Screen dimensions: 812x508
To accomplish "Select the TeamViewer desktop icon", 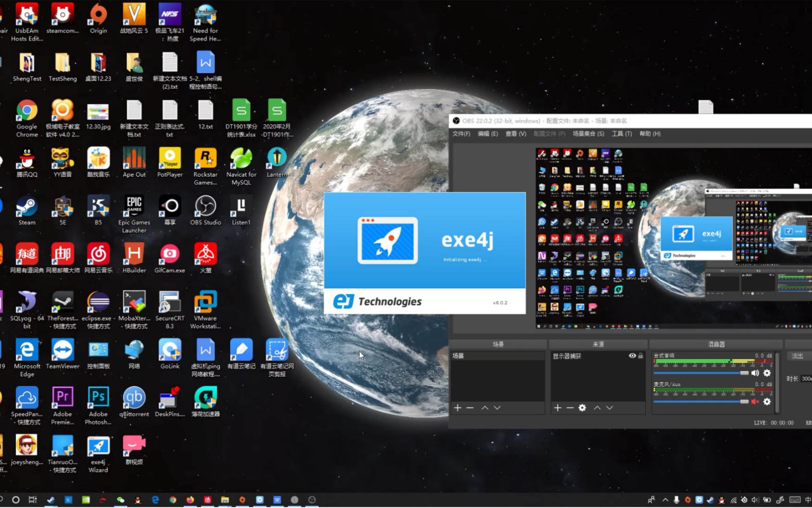I will click(62, 354).
